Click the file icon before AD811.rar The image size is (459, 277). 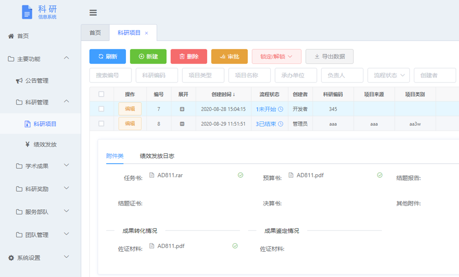tap(152, 175)
